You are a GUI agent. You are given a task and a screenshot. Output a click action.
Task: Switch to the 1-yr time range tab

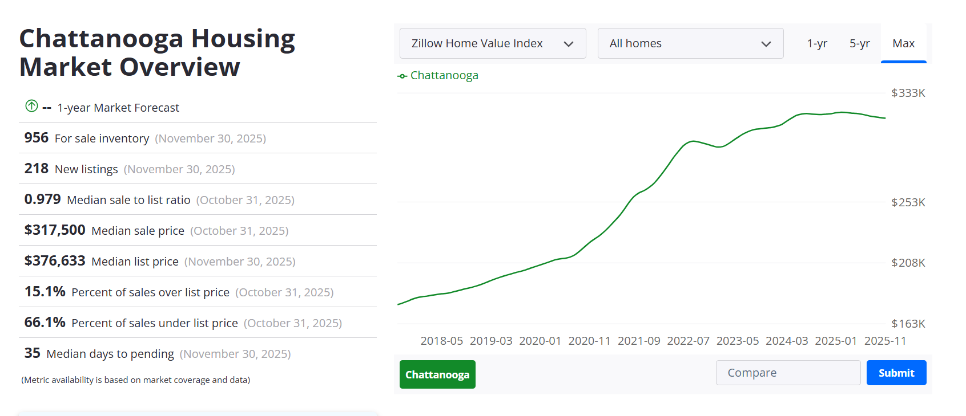pos(816,43)
